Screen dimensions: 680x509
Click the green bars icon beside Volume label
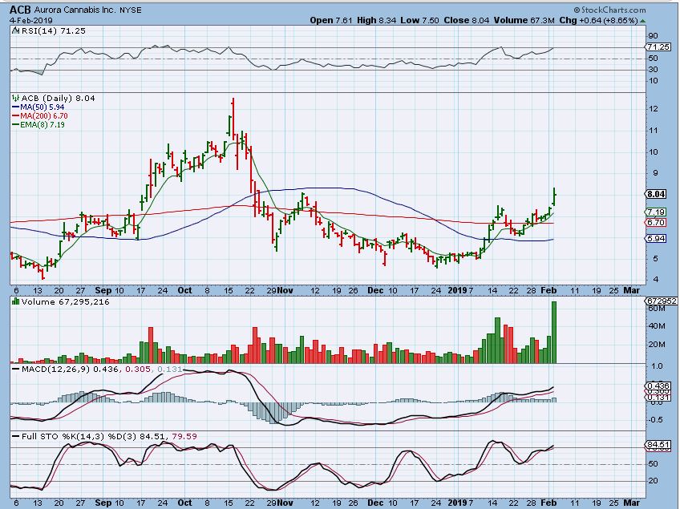15,301
